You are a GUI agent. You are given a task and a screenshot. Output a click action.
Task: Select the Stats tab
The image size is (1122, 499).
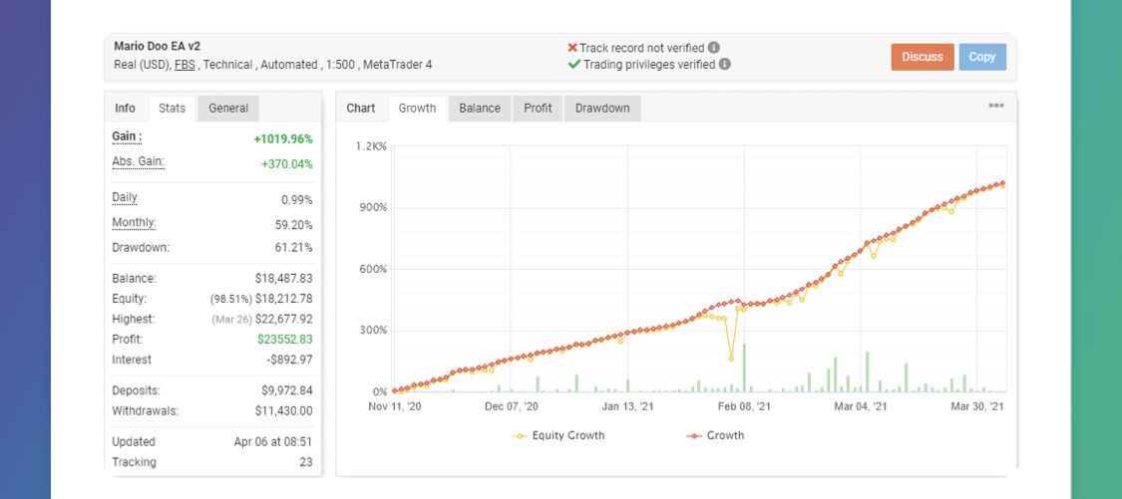(172, 108)
